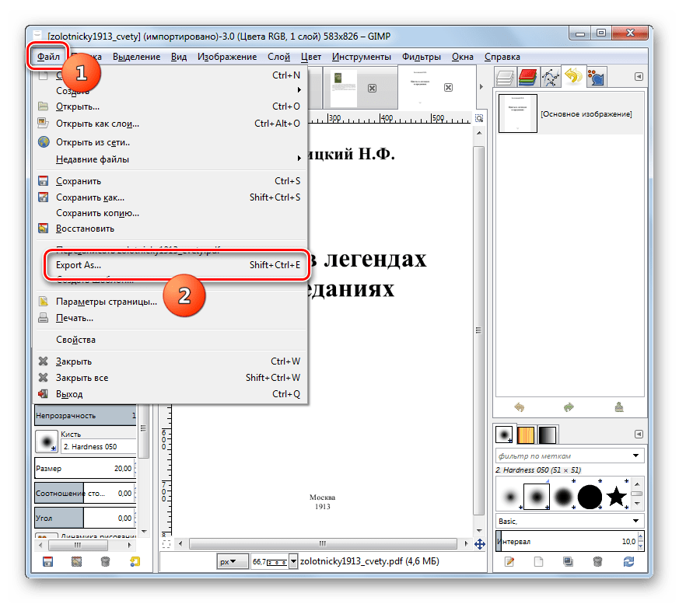Image resolution: width=679 pixels, height=604 pixels.
Task: Click the edit brush pencil icon
Action: pos(509,561)
